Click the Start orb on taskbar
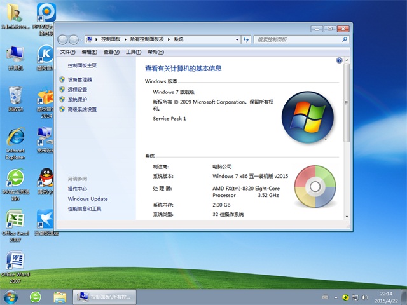The image size is (407, 305). click(10, 297)
